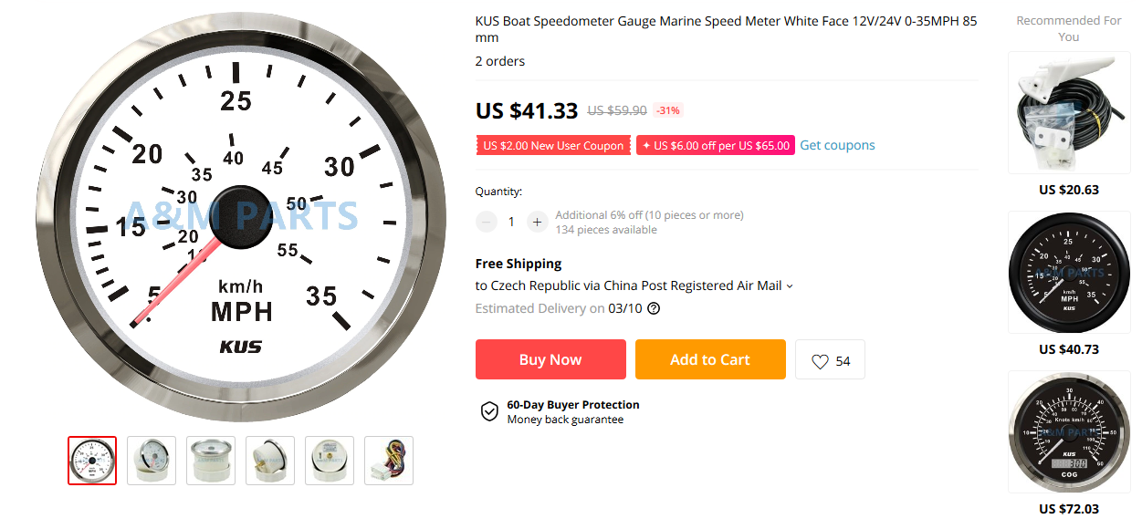1142x529 pixels.
Task: View the fourth gauge back thumbnail
Action: (270, 461)
